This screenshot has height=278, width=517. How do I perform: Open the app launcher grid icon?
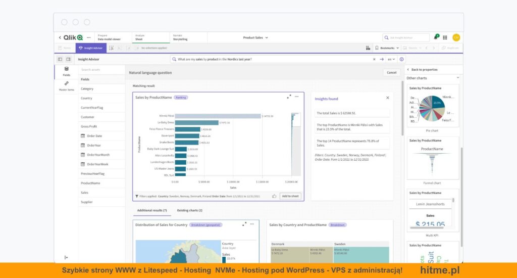[x=445, y=37]
